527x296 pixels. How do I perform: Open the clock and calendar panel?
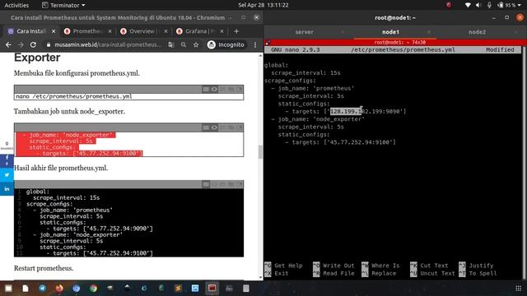click(263, 5)
